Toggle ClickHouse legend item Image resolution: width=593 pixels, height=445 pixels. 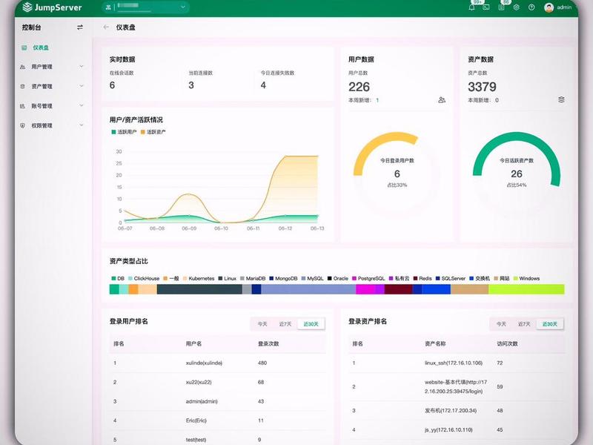tap(144, 279)
